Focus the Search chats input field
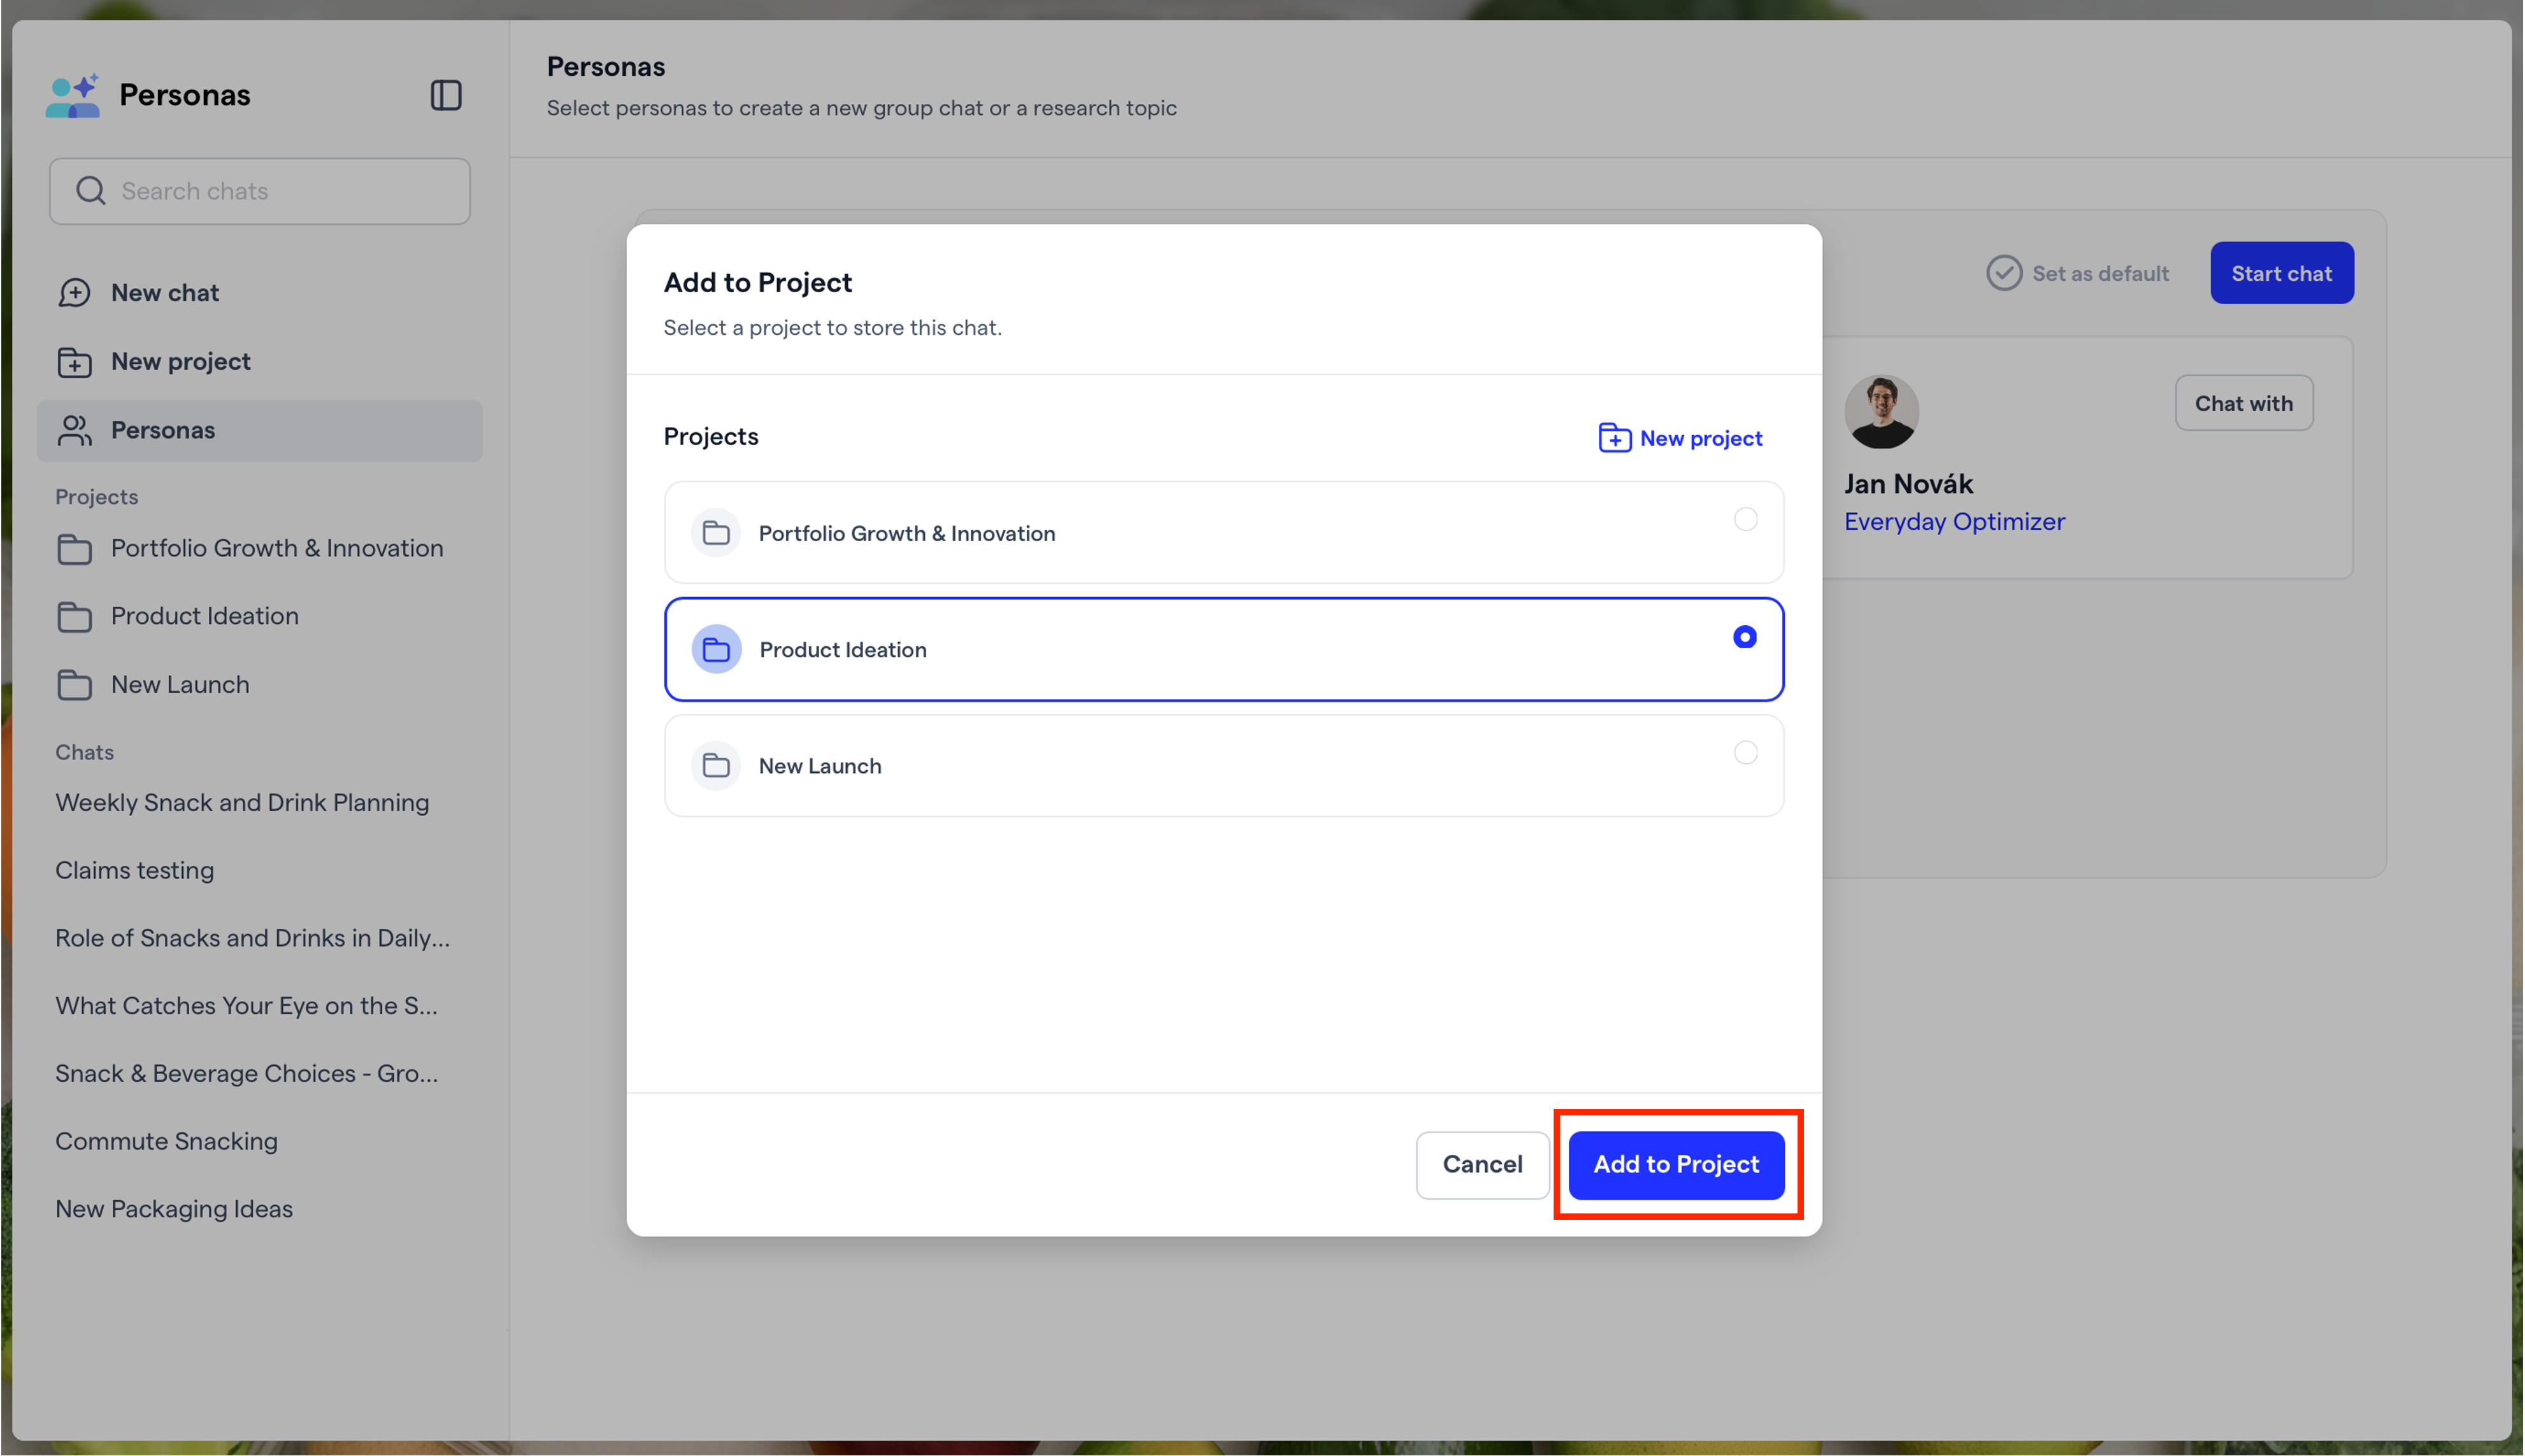 pos(260,191)
